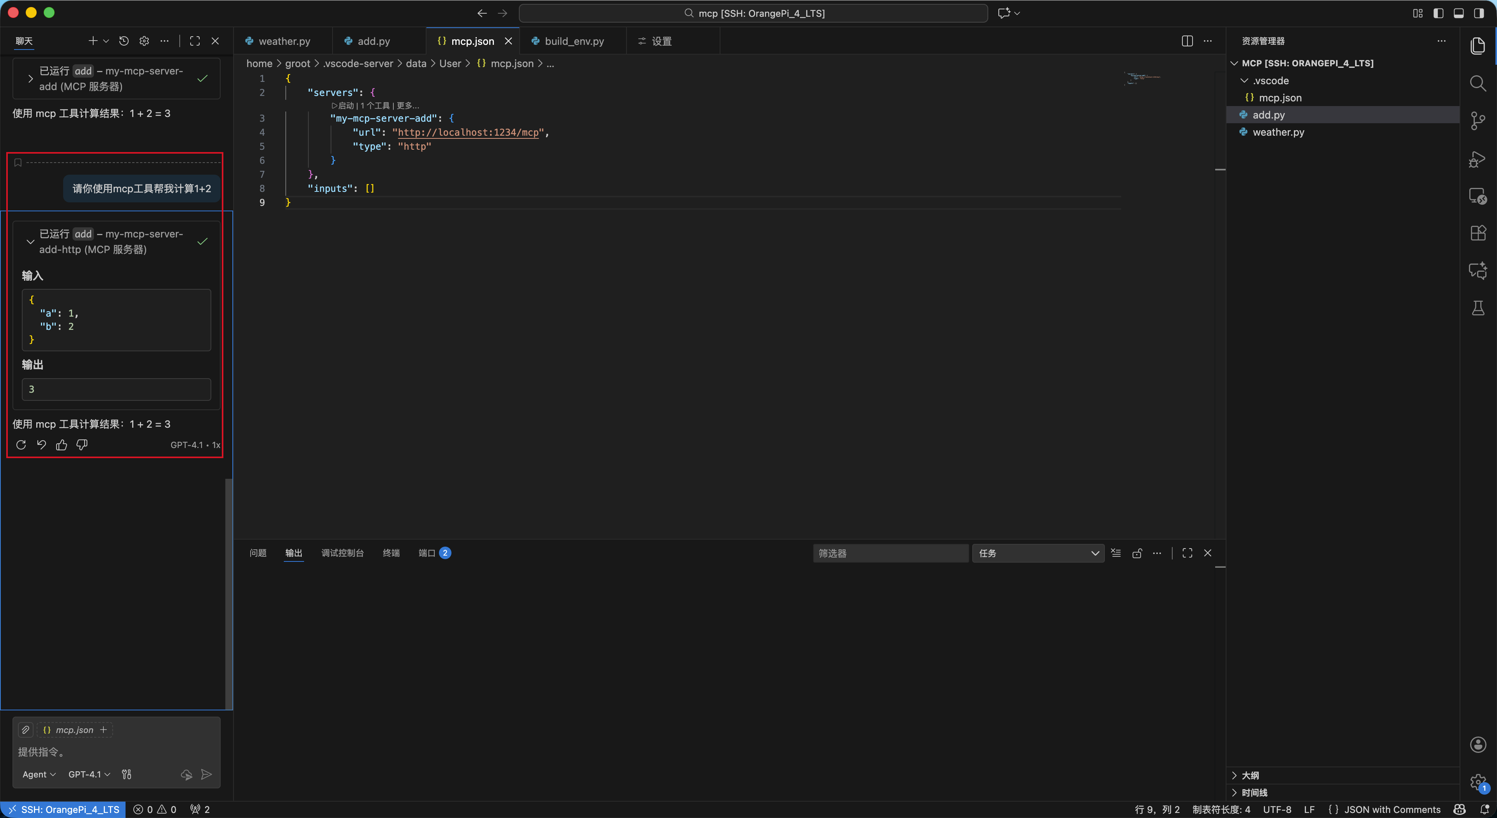Retry the chat response
Screen dimensions: 1497x818
(21, 445)
